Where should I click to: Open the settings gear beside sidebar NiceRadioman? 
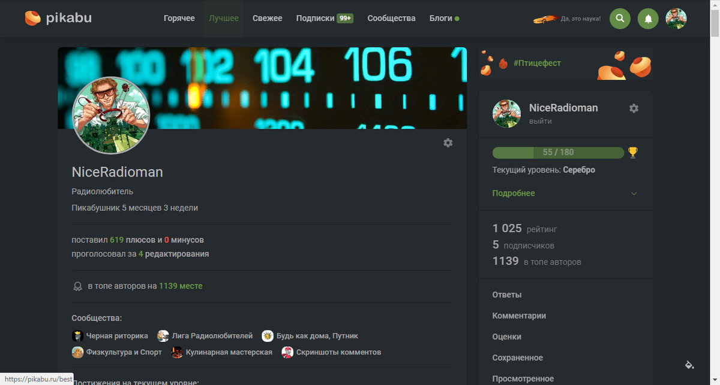(x=634, y=108)
